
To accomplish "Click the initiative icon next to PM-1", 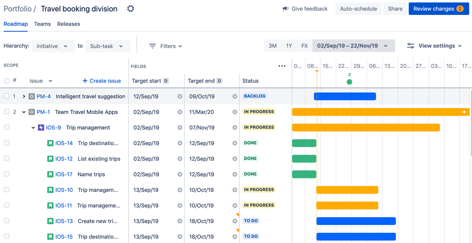I will coord(32,112).
